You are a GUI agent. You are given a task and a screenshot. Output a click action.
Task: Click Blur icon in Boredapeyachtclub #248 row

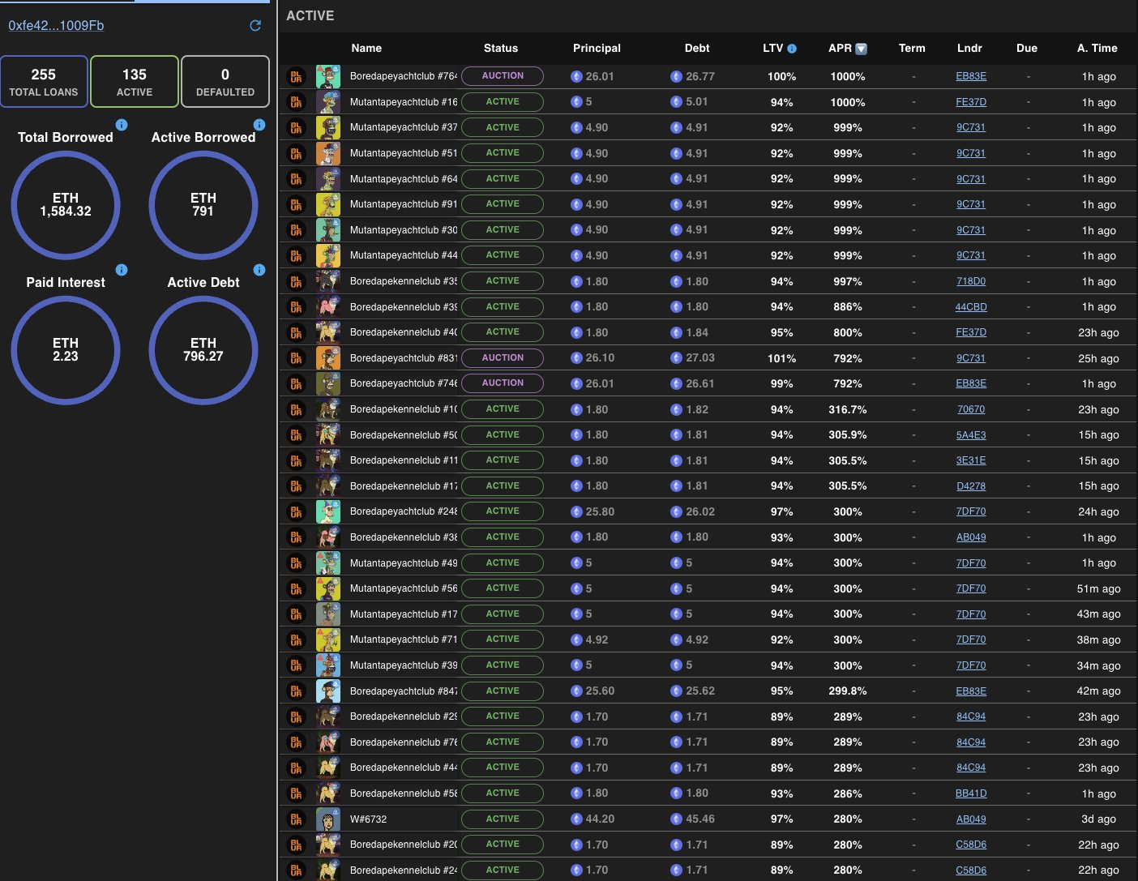296,511
